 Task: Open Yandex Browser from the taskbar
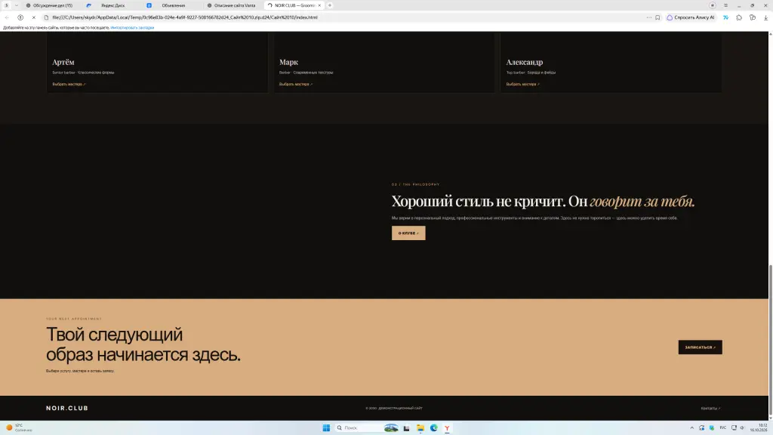tap(447, 427)
